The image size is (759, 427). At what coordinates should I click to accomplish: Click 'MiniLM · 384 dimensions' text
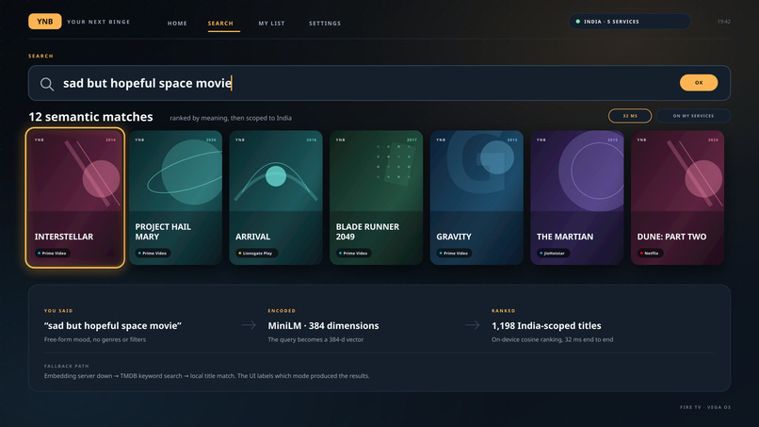[x=323, y=326]
